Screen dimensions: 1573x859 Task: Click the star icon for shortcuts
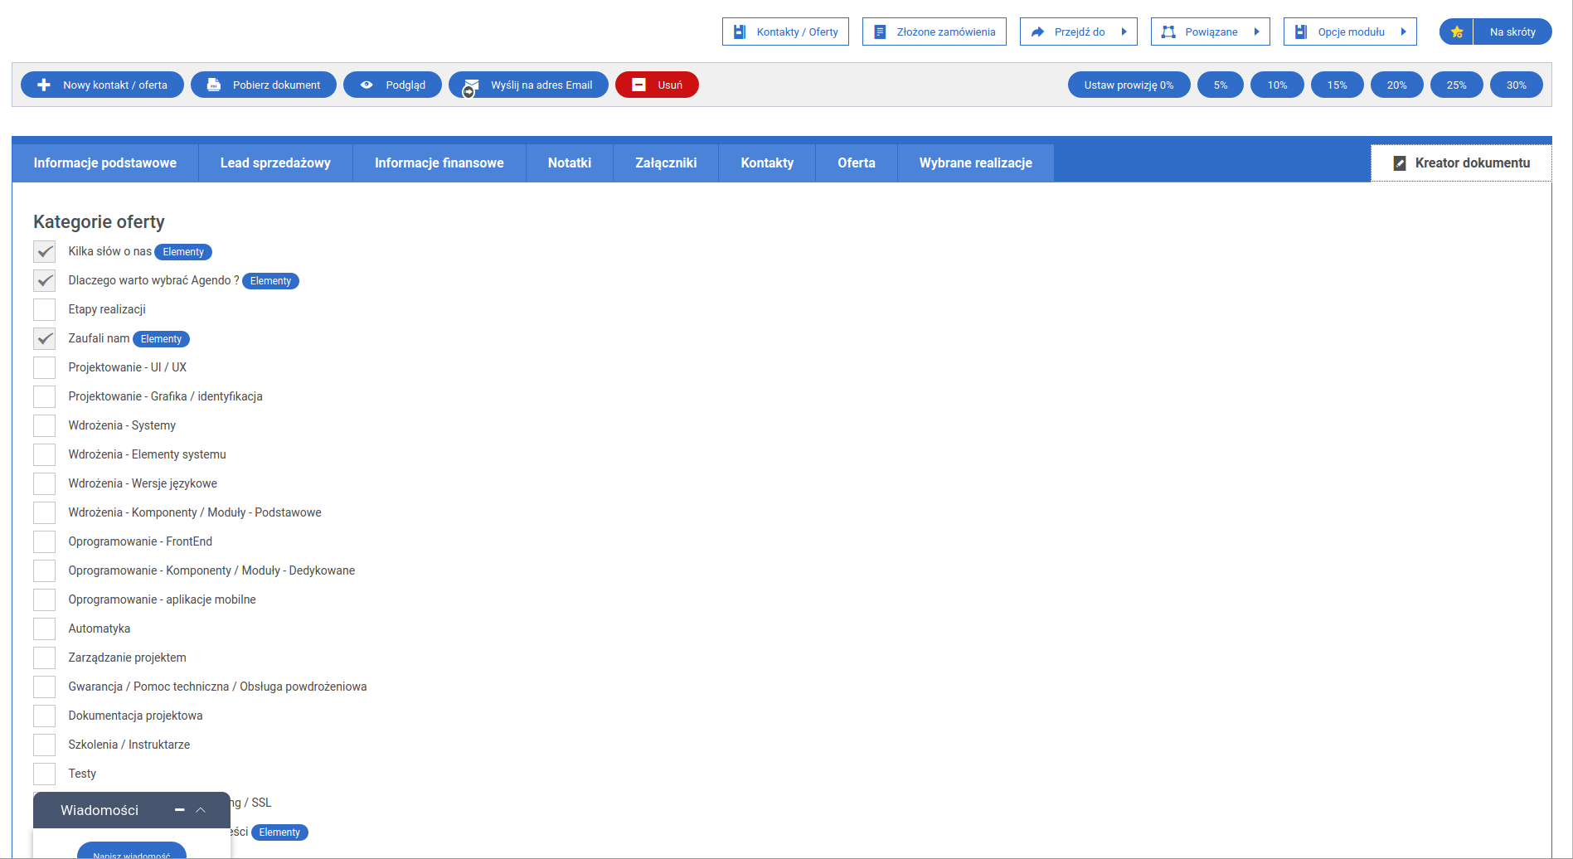(1457, 32)
